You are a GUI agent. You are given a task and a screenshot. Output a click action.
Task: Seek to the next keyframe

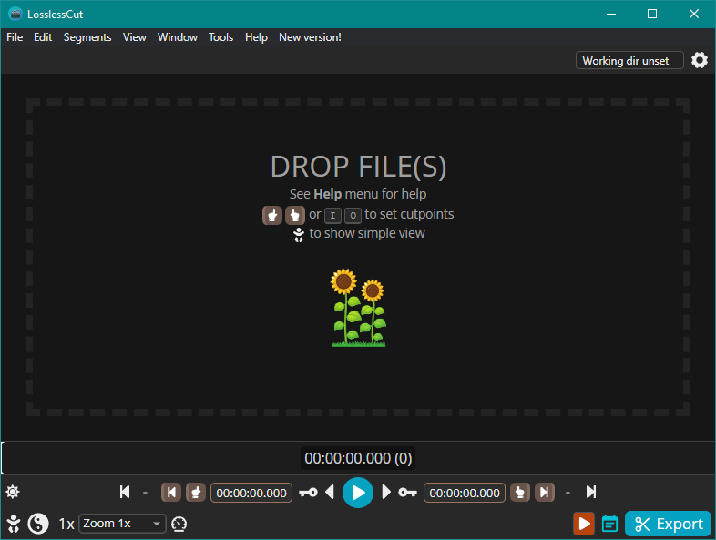click(407, 493)
